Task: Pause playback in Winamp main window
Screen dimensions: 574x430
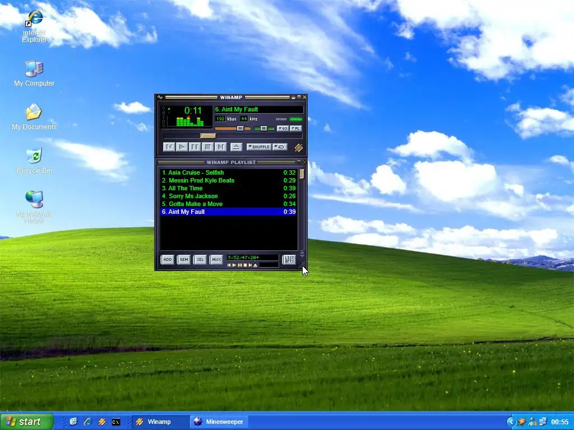Action: pos(195,147)
